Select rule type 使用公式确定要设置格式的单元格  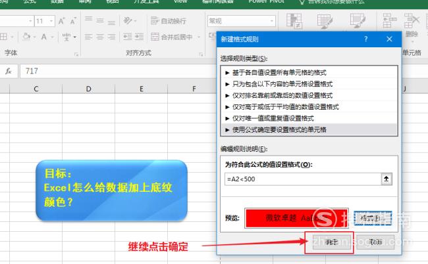tap(309, 129)
